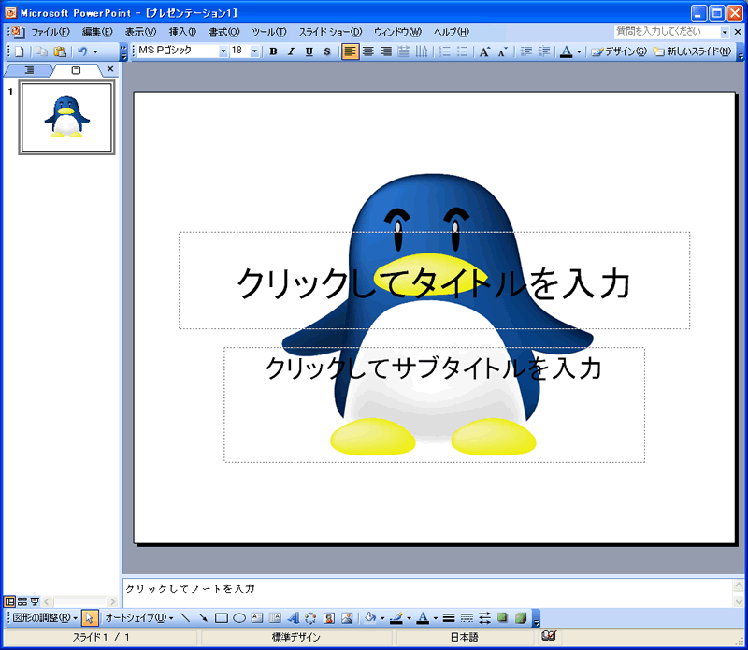
Task: Open the オートシェイプ AutoShapes menu
Action: point(138,618)
